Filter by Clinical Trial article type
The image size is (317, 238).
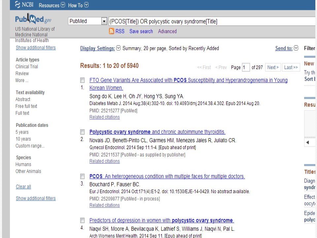pos(27,66)
